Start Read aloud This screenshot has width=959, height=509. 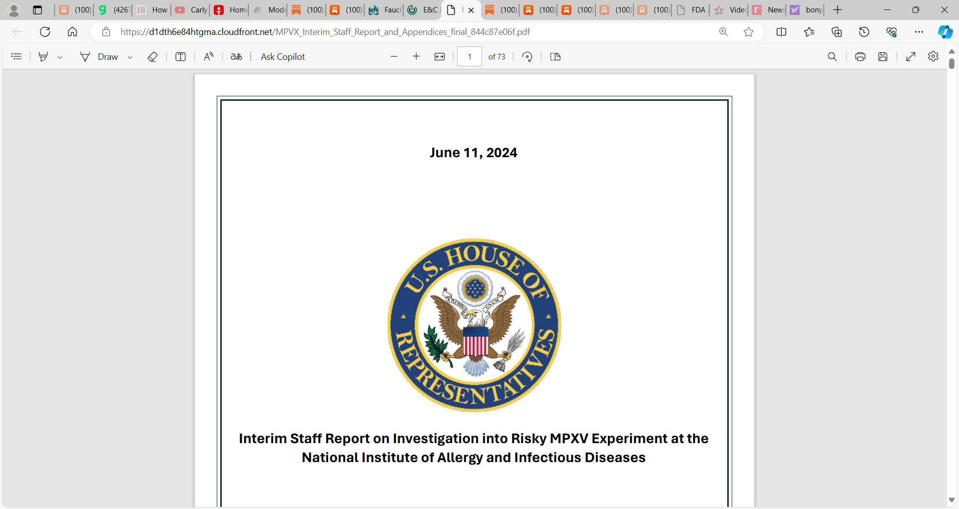pyautogui.click(x=209, y=57)
